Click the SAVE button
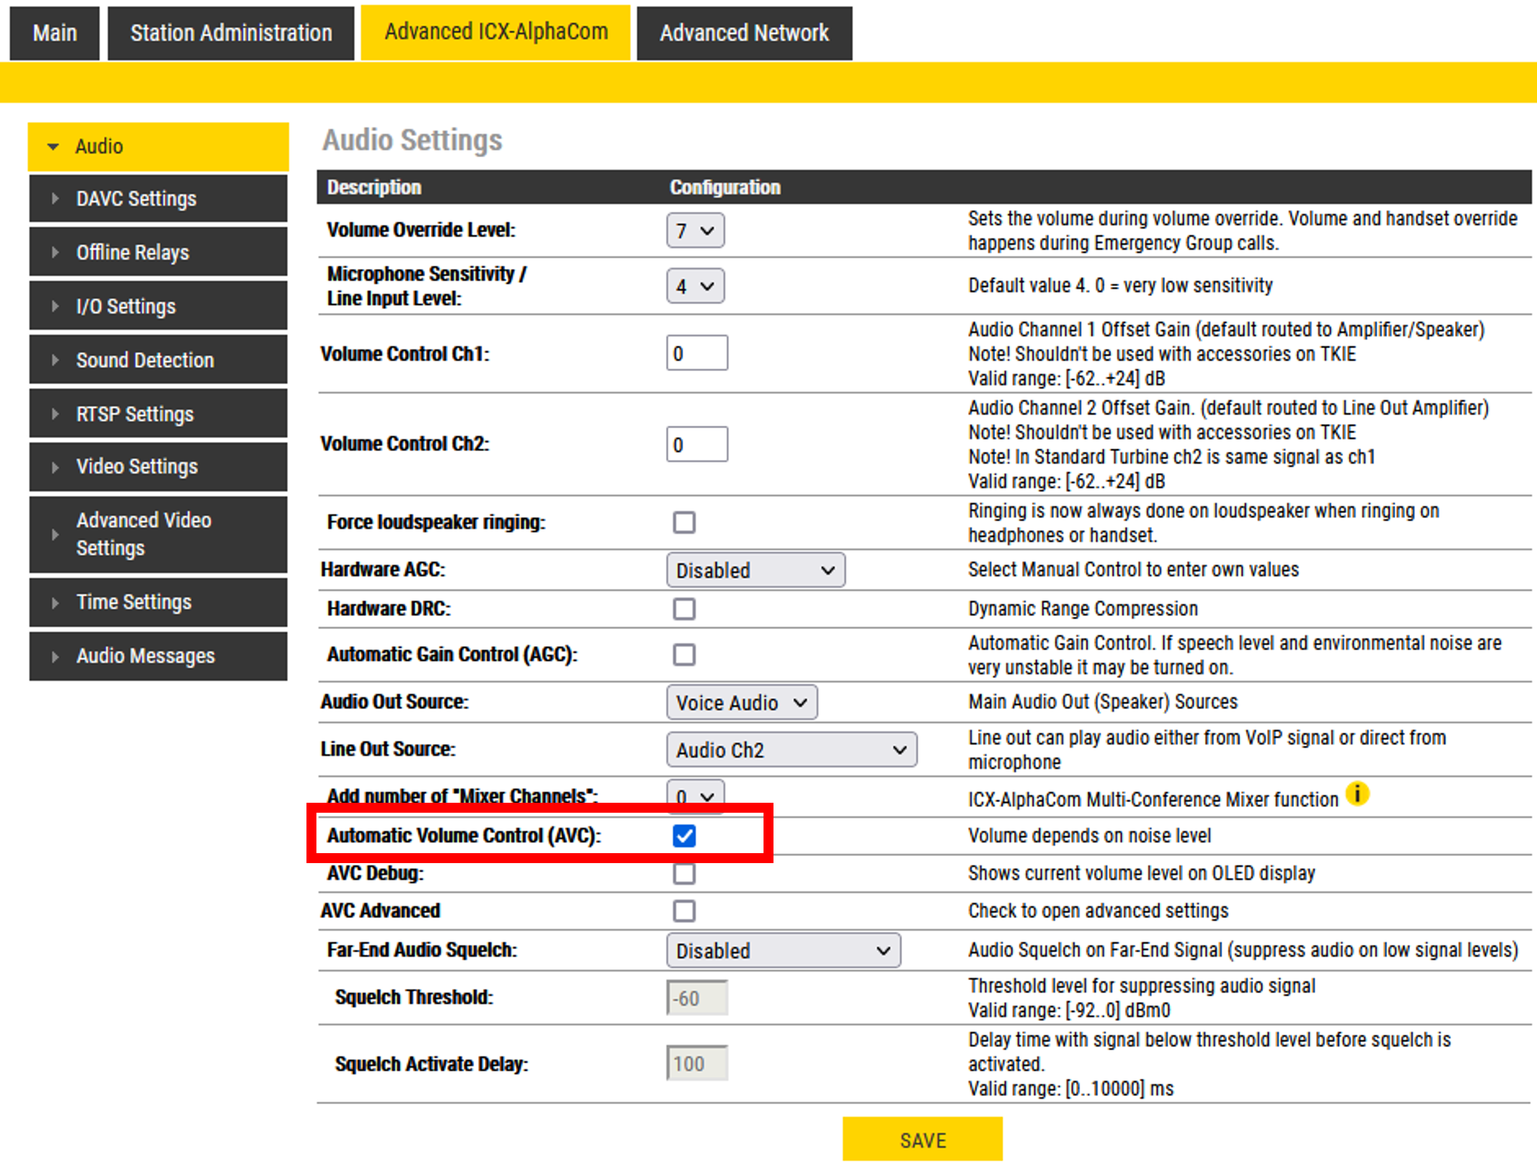1537x1169 pixels. (922, 1140)
